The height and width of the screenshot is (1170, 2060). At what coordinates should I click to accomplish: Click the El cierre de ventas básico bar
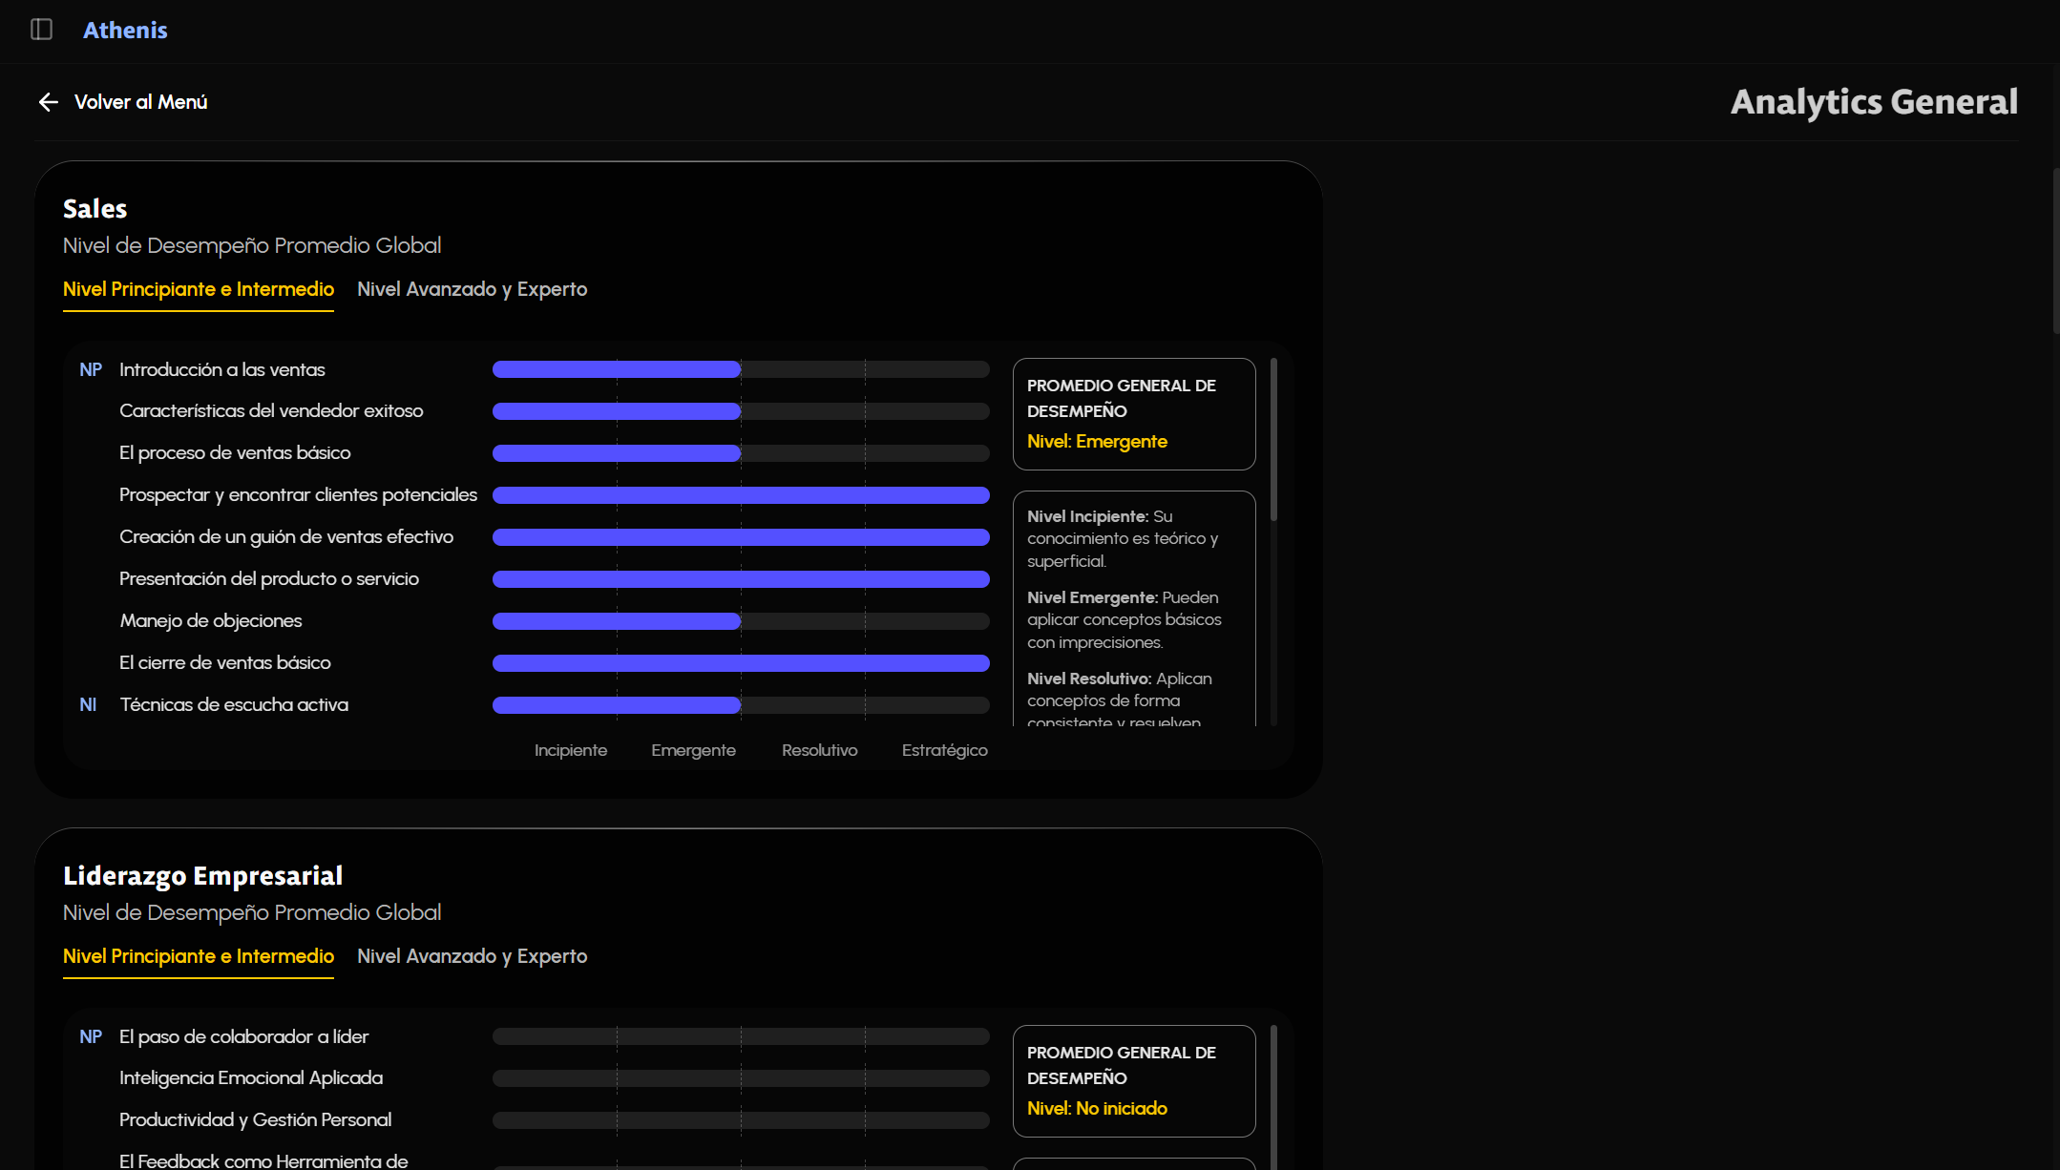[x=741, y=663]
